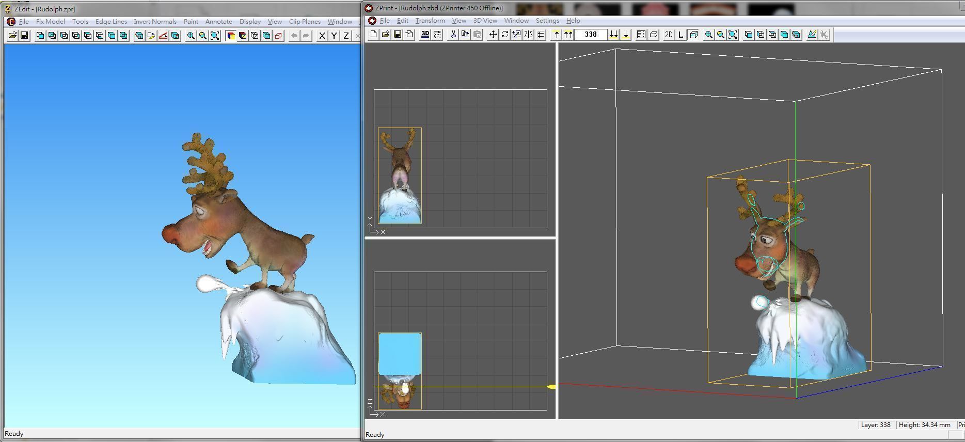This screenshot has height=442, width=965.
Task: Open file icon in ZEdit toolbar
Action: point(12,35)
